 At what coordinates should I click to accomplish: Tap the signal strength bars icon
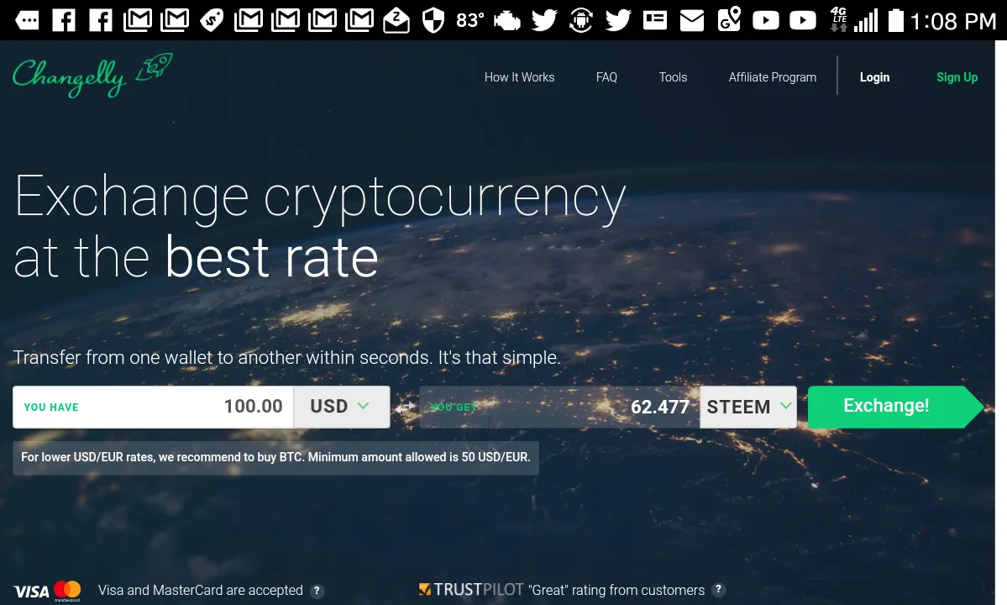[x=866, y=21]
